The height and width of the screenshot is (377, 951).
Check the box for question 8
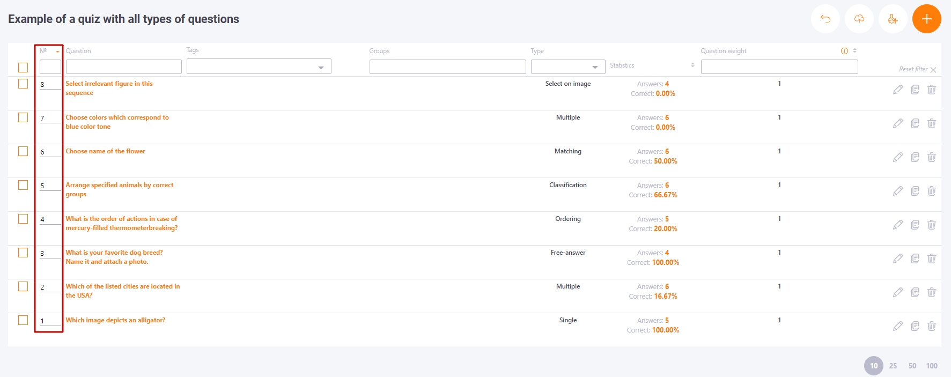click(x=23, y=84)
